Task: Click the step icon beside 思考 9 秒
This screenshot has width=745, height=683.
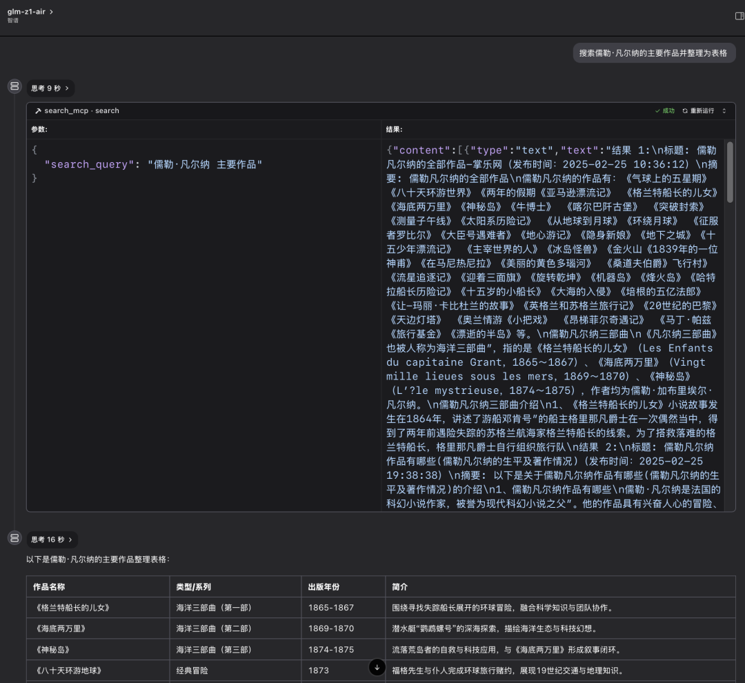Action: 14,86
